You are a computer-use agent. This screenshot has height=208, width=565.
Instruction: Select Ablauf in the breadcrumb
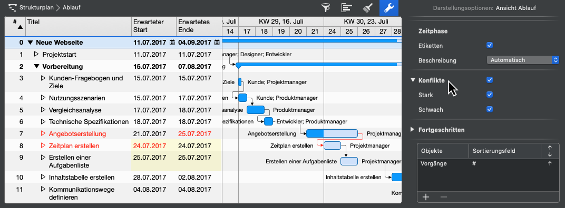[x=71, y=7]
